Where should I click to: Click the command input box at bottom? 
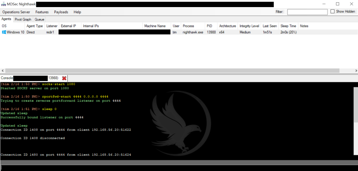[179, 168]
